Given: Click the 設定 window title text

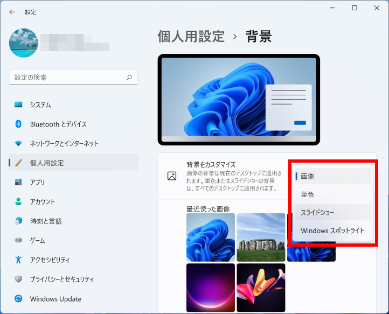Looking at the screenshot, I should (x=31, y=12).
